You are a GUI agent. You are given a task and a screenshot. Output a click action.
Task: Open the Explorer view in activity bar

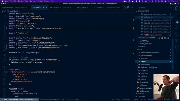point(177,8)
